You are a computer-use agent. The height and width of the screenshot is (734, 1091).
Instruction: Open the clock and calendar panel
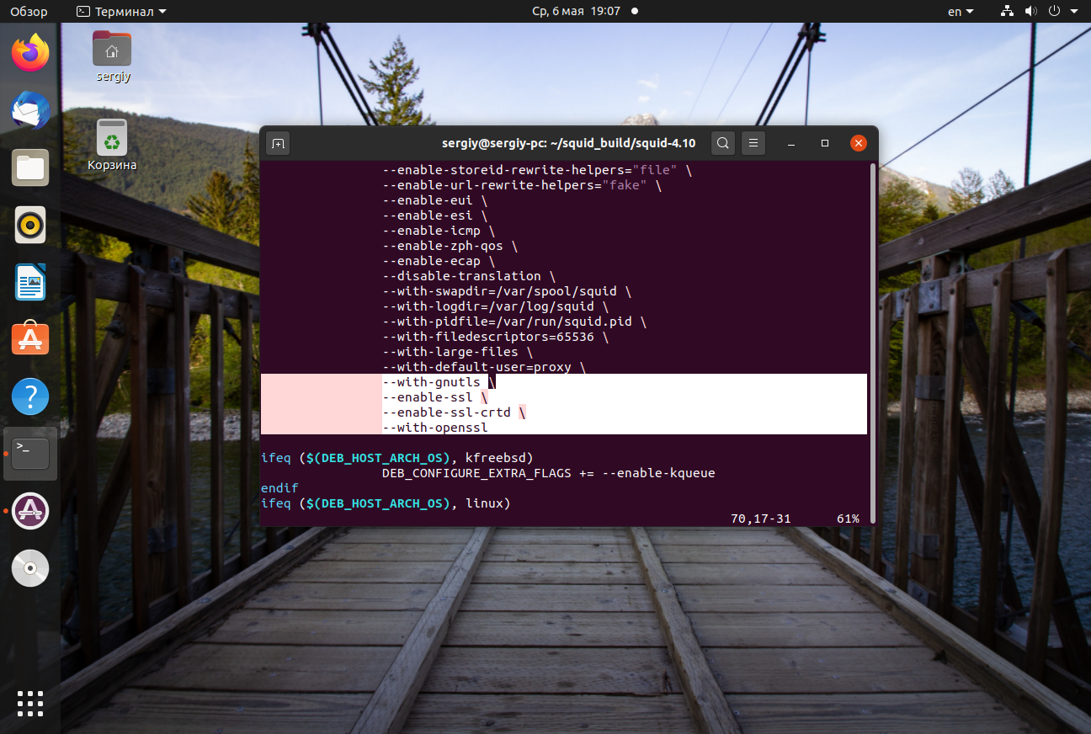(577, 12)
